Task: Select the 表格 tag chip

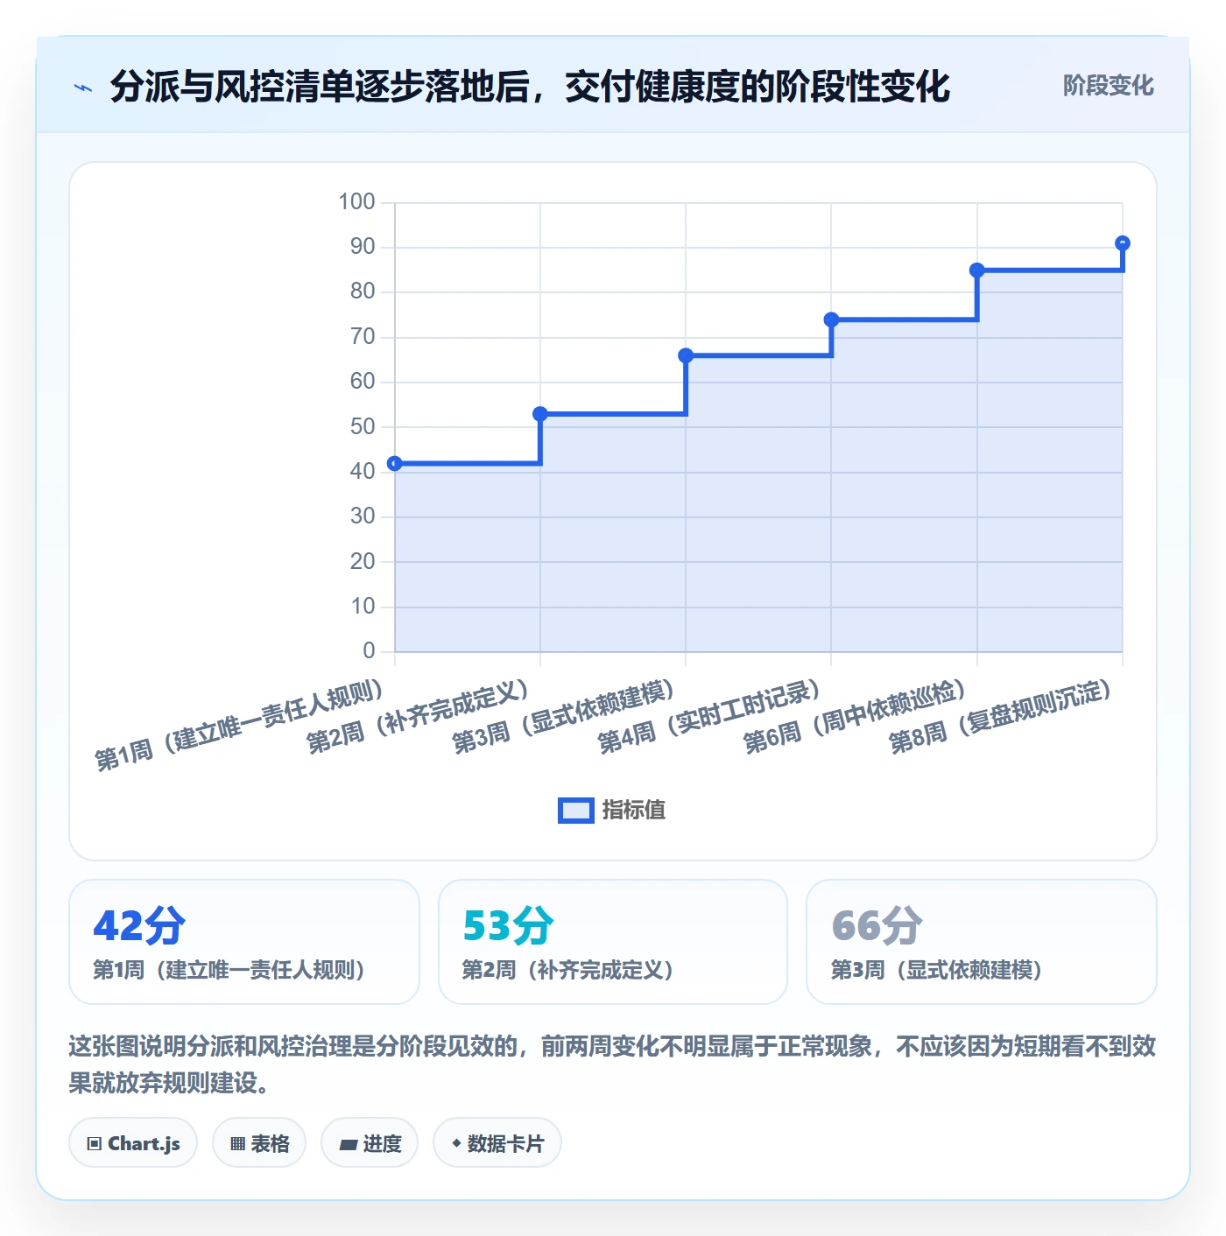Action: (259, 1143)
